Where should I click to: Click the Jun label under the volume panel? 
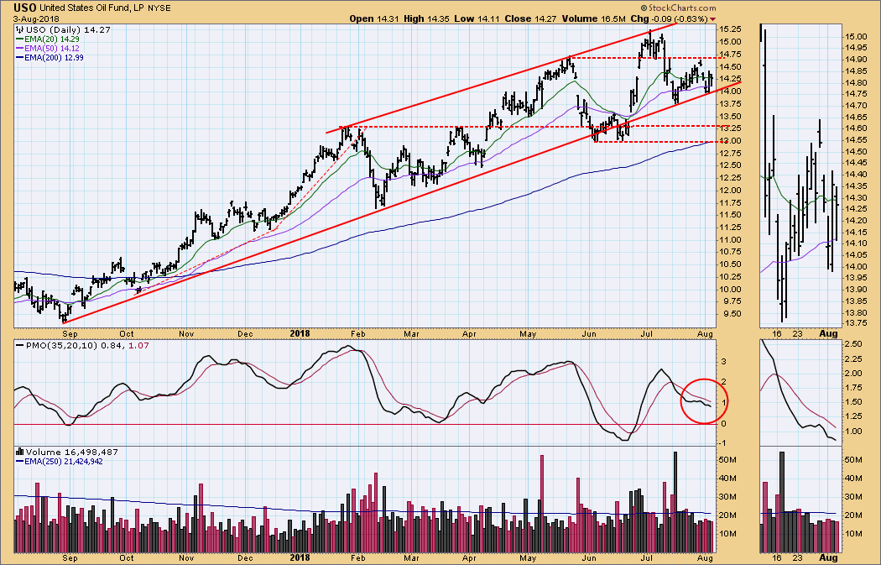(589, 557)
